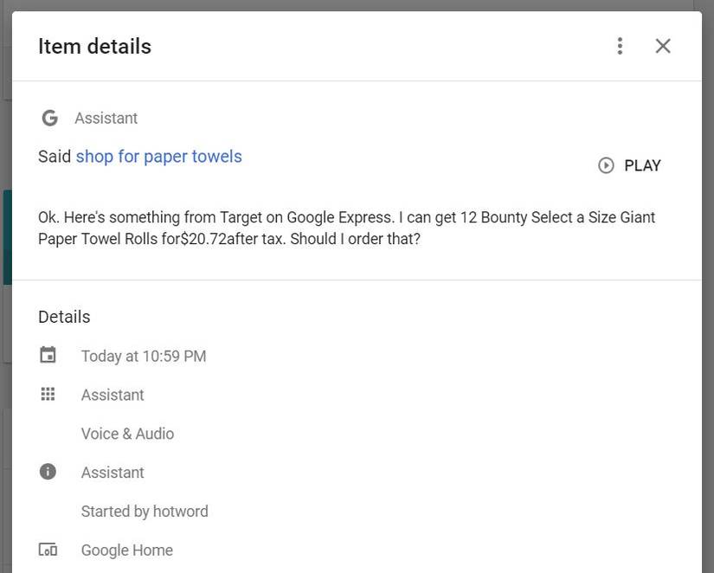Click the Google Assistant G logo icon
The image size is (714, 573).
49,118
